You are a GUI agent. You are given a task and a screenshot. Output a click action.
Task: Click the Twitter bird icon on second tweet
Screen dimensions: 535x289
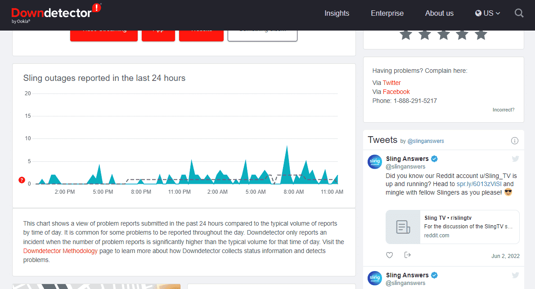[515, 275]
